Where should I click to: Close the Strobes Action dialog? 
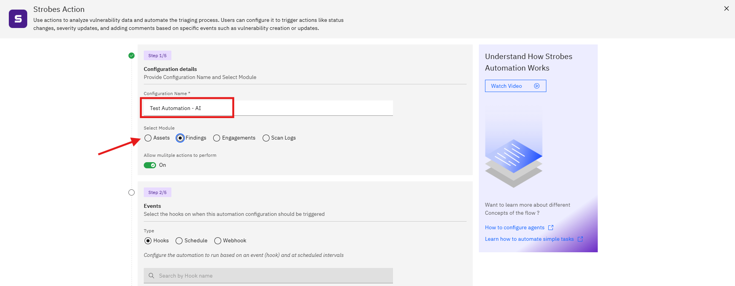pyautogui.click(x=726, y=8)
